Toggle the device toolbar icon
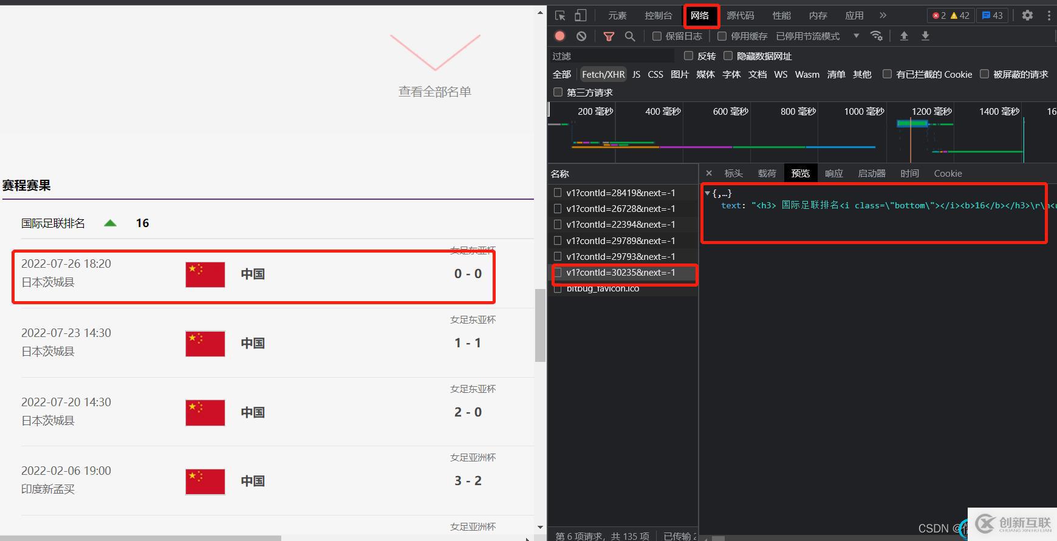Screen dimensions: 1057x541 click(581, 16)
